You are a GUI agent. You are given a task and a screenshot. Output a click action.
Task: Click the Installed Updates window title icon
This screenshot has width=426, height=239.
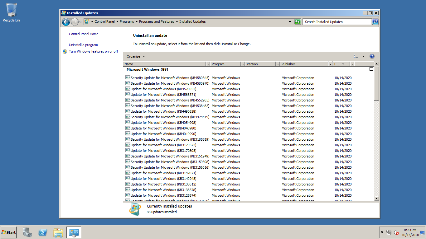click(64, 13)
